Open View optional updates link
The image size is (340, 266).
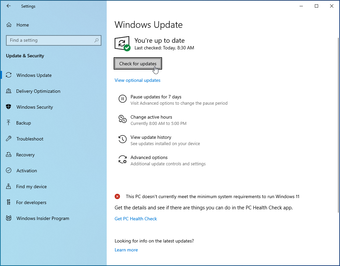[138, 80]
